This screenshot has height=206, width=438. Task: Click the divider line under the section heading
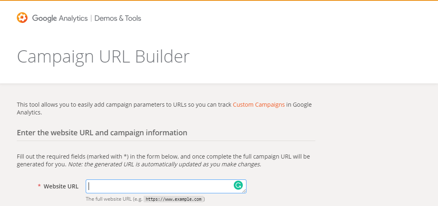pyautogui.click(x=166, y=141)
